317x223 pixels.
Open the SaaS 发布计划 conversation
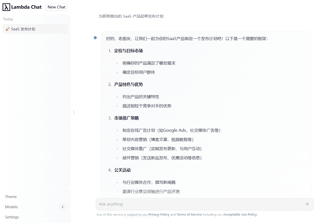coord(35,29)
